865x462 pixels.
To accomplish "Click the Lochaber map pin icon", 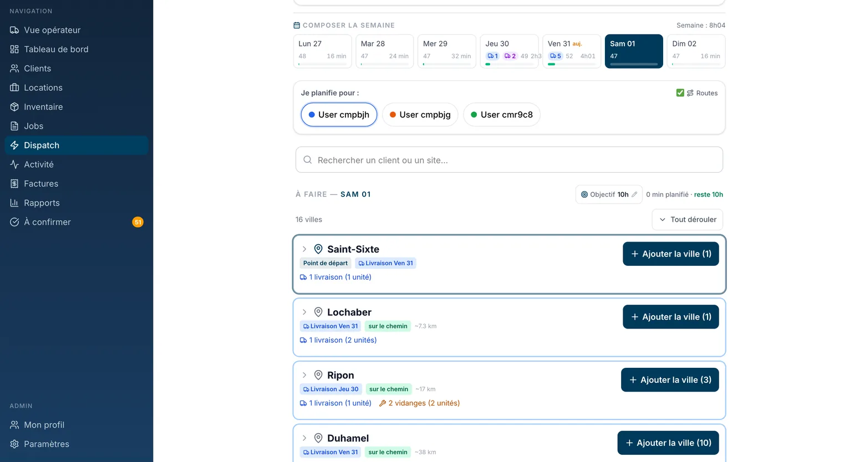I will [318, 312].
